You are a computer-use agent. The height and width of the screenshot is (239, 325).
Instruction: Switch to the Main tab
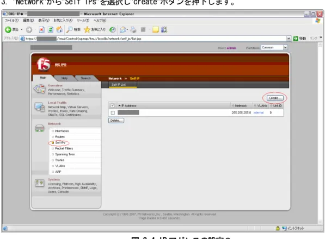pyautogui.click(x=43, y=78)
